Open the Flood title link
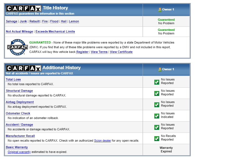 54,21
